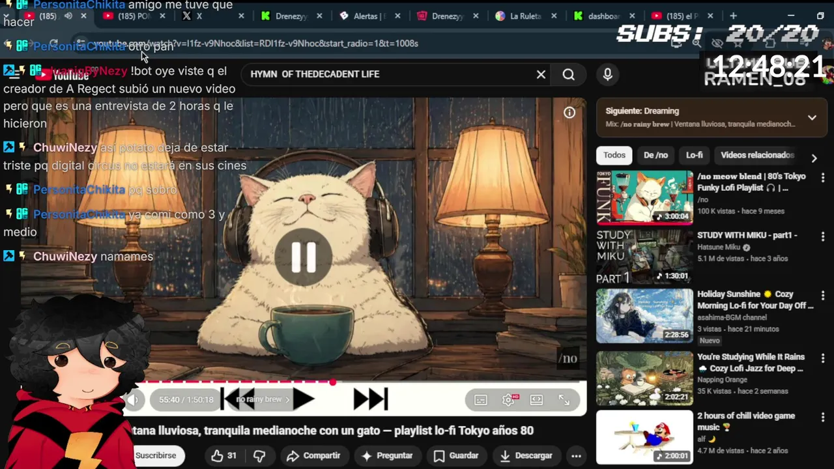Open the Hatsune Miku channel name
834x469 pixels.
(x=719, y=248)
